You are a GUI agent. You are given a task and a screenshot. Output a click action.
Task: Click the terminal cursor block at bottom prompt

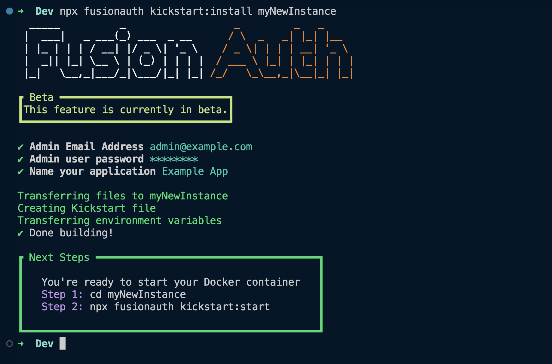click(x=63, y=344)
